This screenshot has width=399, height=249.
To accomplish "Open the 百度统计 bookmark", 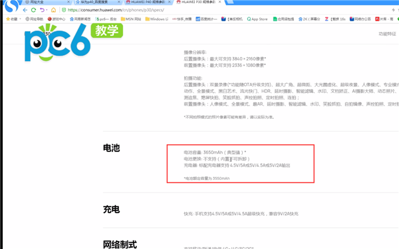I will (x=206, y=19).
